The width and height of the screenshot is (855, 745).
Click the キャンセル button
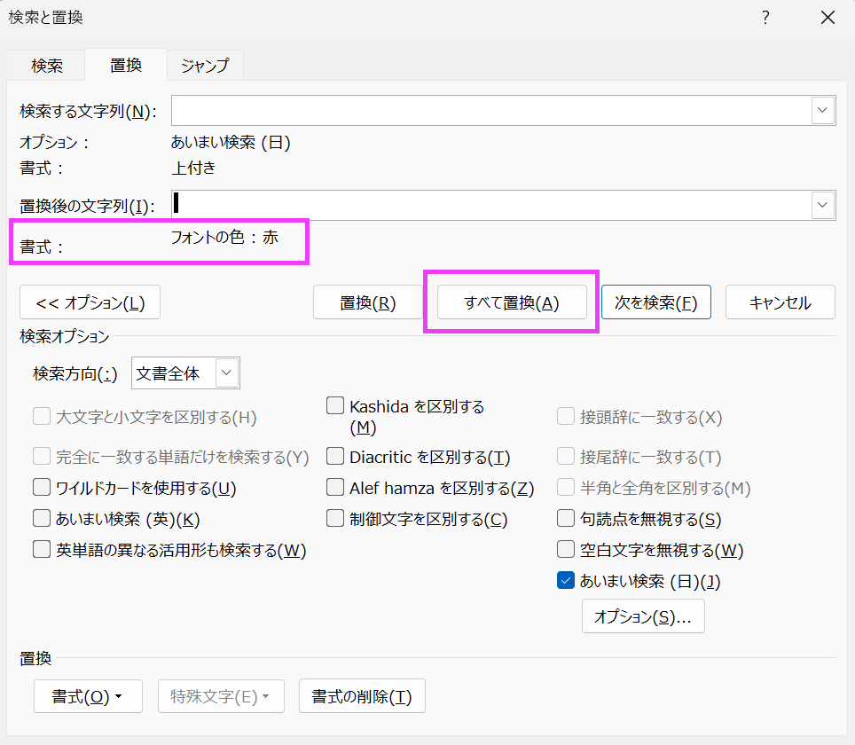click(x=780, y=302)
